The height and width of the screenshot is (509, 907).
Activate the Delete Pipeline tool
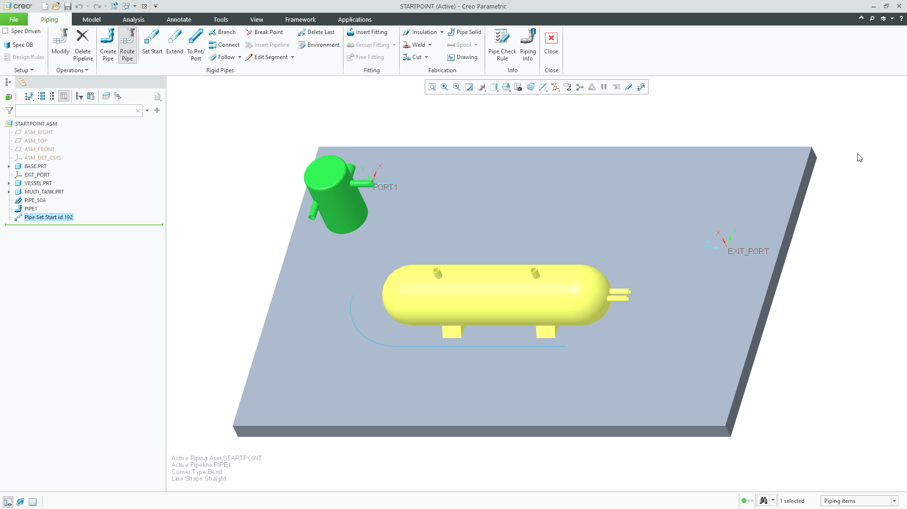(x=83, y=45)
